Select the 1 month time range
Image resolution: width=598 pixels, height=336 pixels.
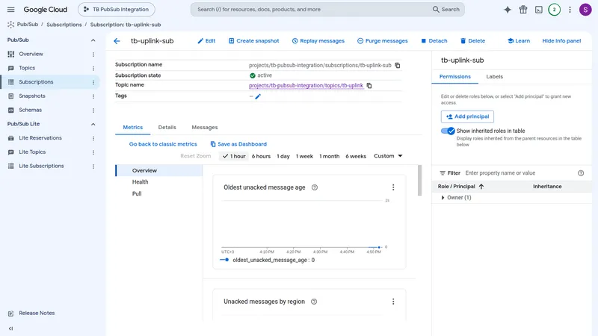point(329,156)
